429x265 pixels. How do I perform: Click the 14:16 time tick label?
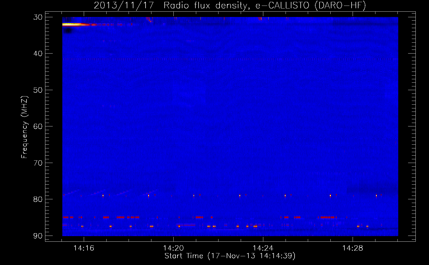[84, 248]
